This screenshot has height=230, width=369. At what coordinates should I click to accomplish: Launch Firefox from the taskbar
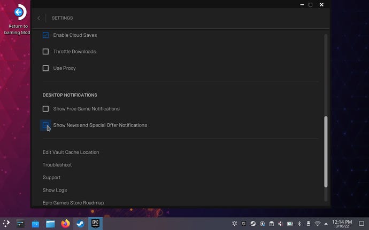pos(65,224)
